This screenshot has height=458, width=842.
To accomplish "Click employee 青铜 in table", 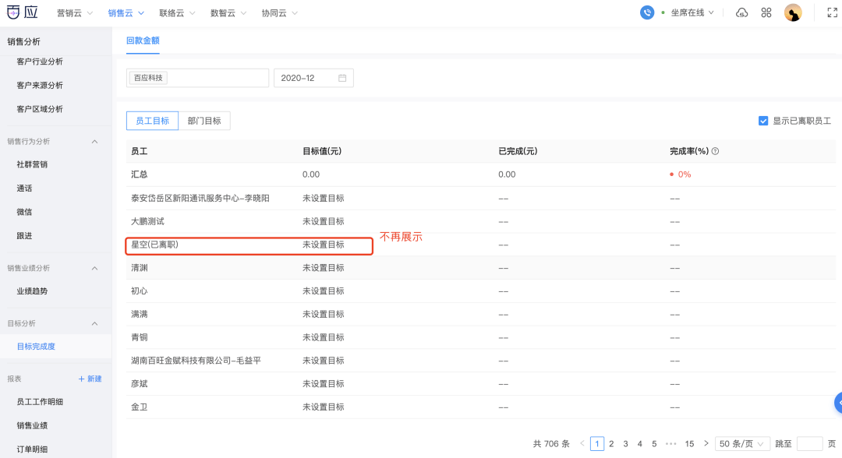I will (139, 337).
